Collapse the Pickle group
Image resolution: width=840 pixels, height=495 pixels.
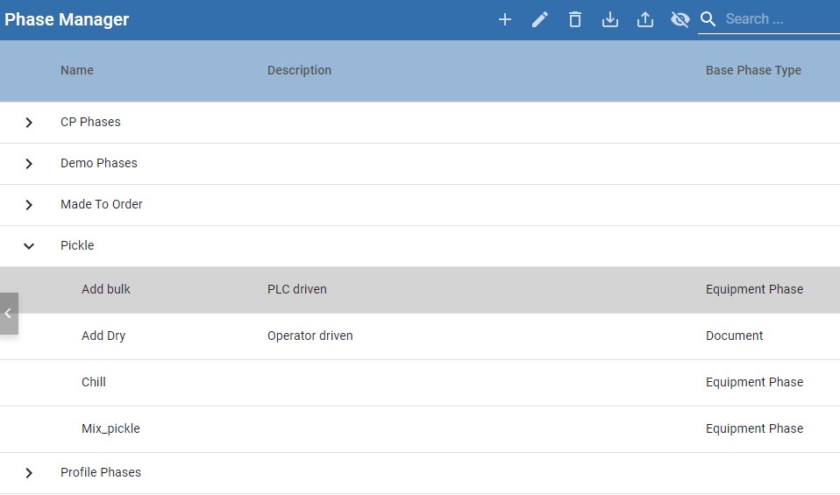[x=29, y=246]
